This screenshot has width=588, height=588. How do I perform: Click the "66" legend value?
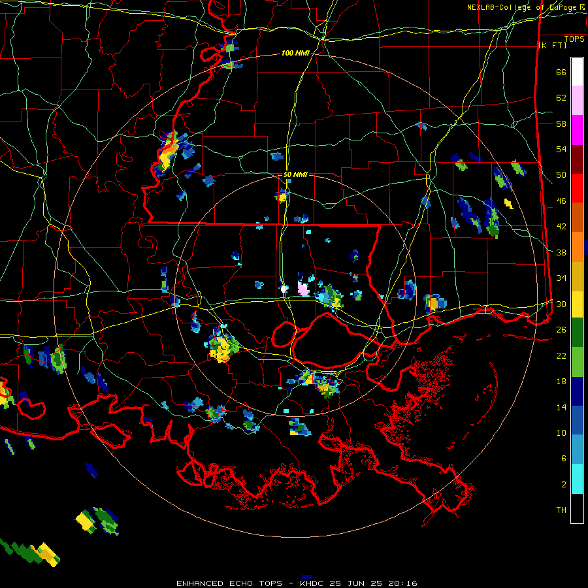point(561,73)
